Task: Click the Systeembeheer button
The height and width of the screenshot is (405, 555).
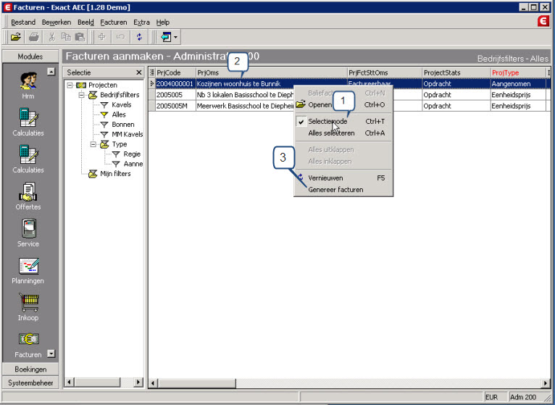Action: click(x=30, y=383)
